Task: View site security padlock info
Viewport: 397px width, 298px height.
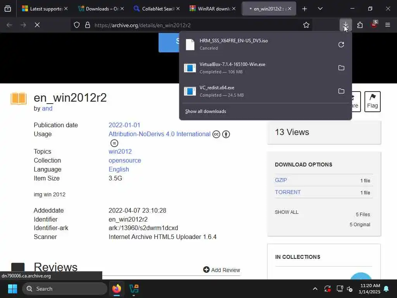Action: pyautogui.click(x=88, y=25)
